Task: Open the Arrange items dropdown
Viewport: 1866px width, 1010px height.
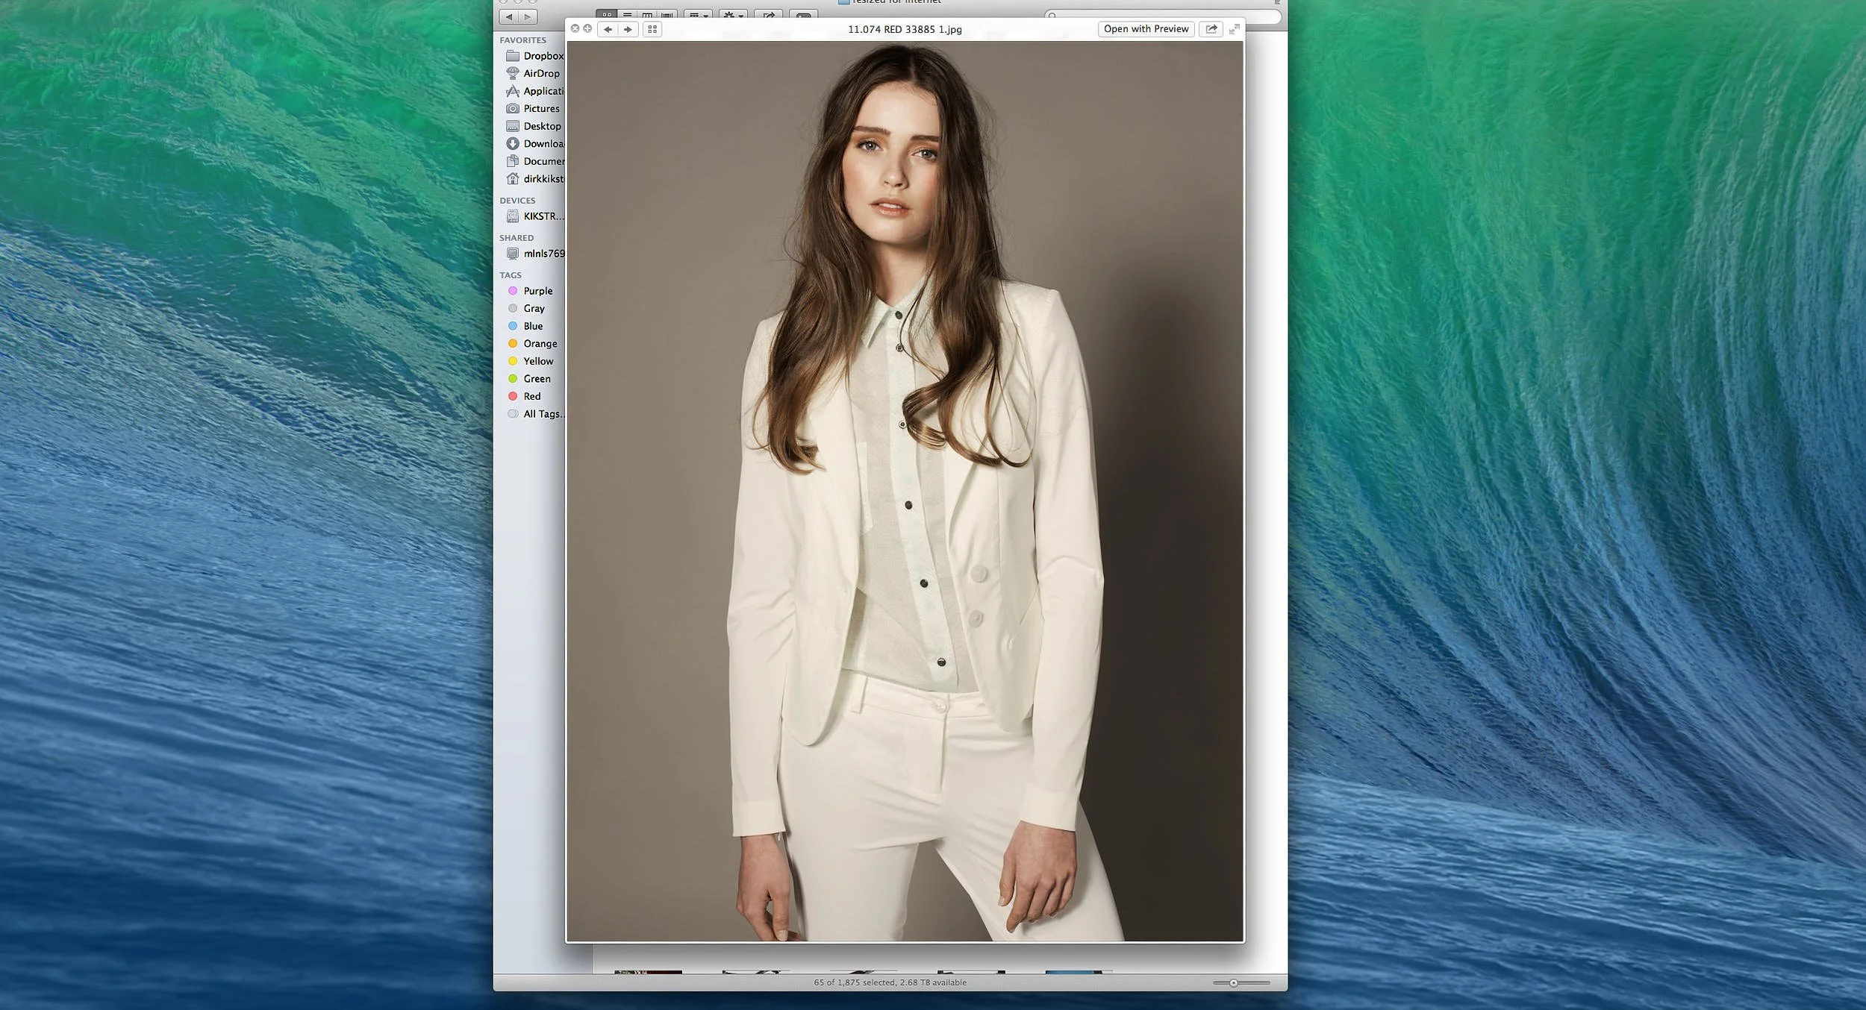Action: click(x=698, y=15)
